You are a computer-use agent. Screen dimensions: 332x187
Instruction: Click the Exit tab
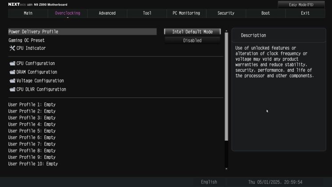305,13
